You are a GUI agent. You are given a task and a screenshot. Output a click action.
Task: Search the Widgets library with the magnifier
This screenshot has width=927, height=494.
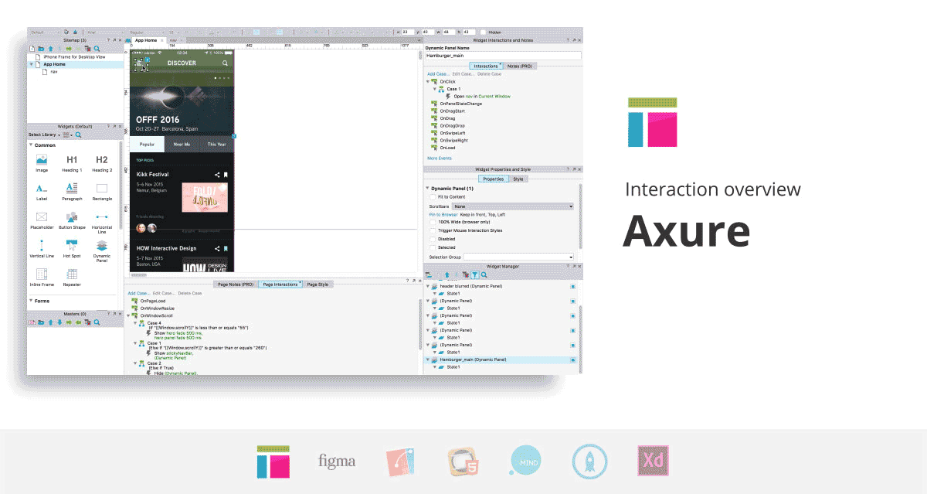tap(78, 135)
